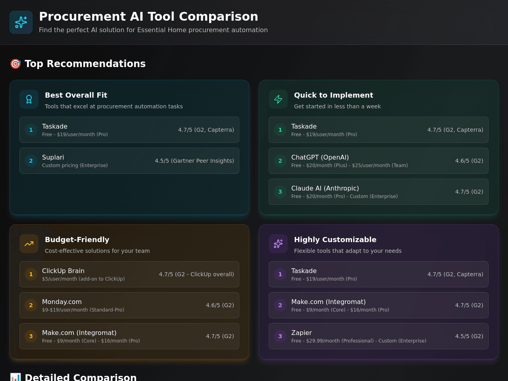Image resolution: width=508 pixels, height=381 pixels.
Task: Click rank 3 badge beside Zapier
Action: click(x=280, y=336)
